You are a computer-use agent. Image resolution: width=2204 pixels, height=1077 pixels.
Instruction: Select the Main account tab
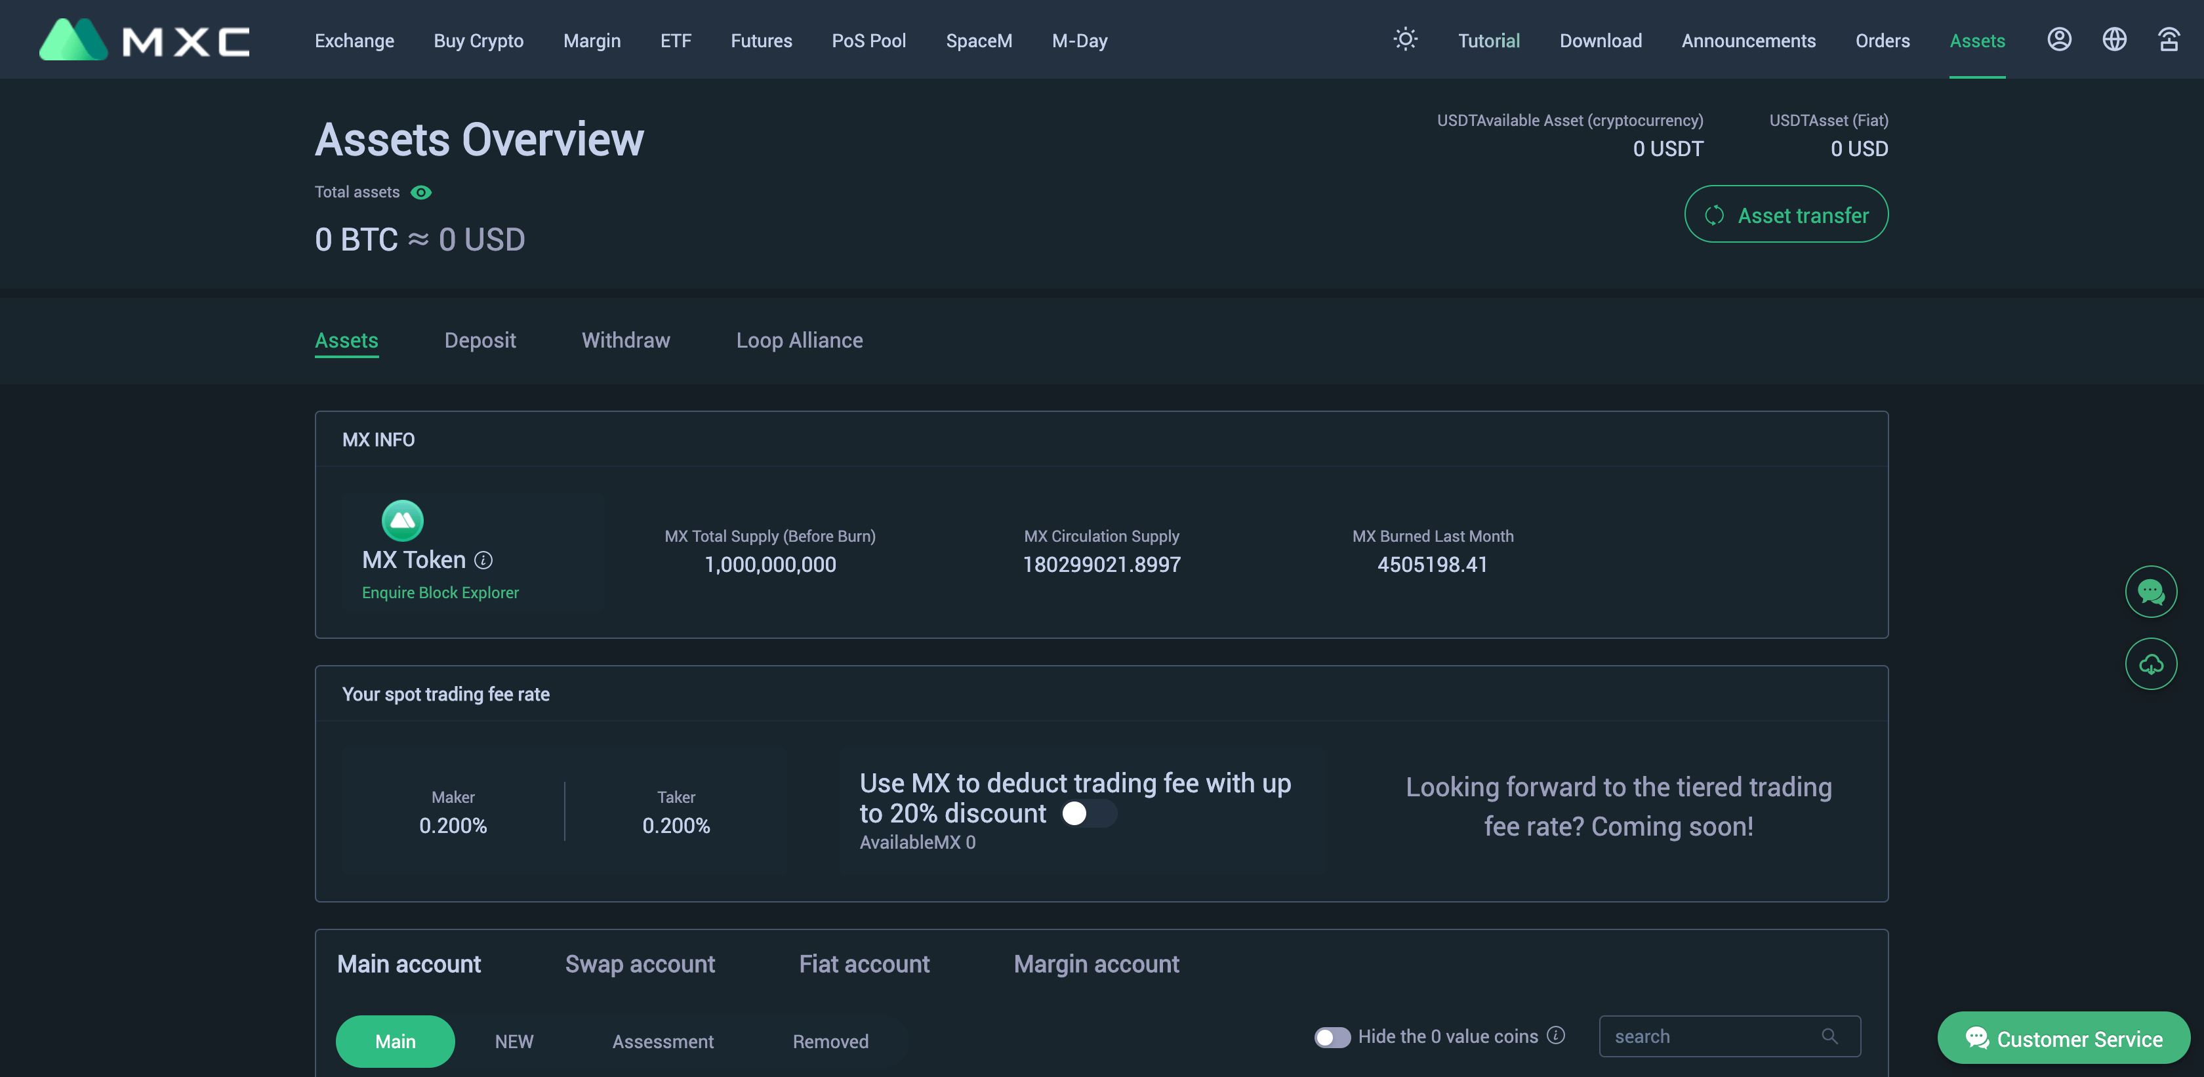[408, 964]
